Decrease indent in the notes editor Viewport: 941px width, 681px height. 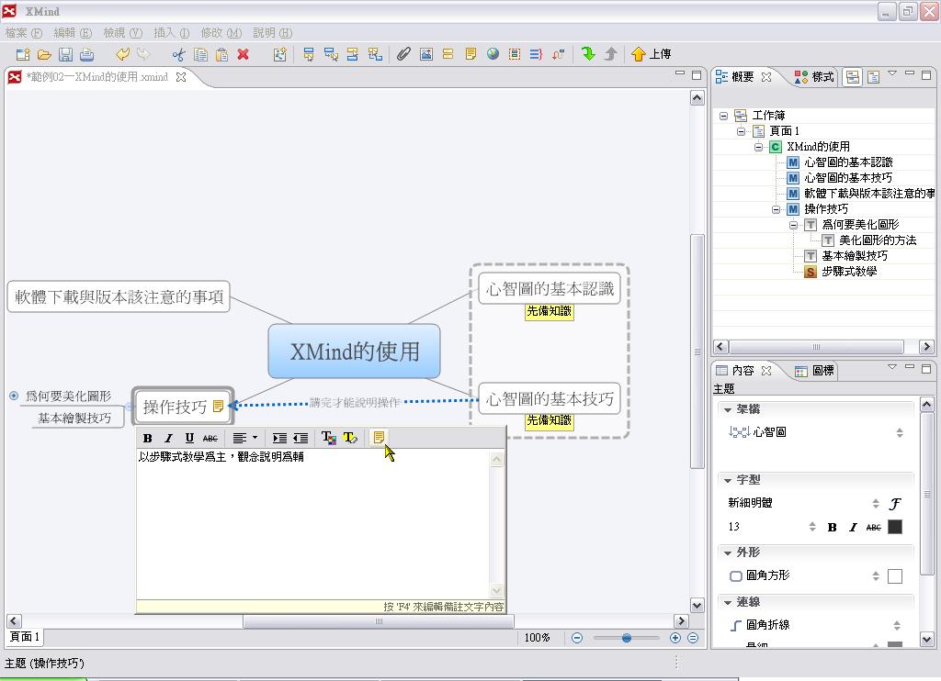coord(300,438)
